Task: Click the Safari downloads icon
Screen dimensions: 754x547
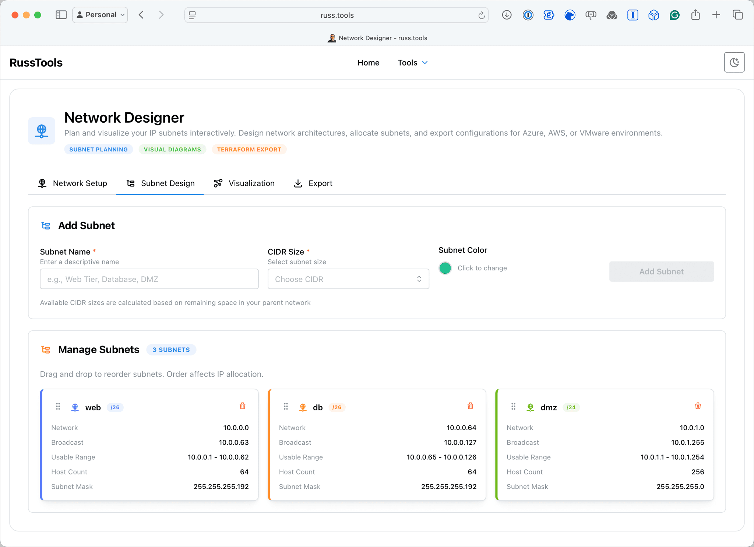Action: point(507,15)
